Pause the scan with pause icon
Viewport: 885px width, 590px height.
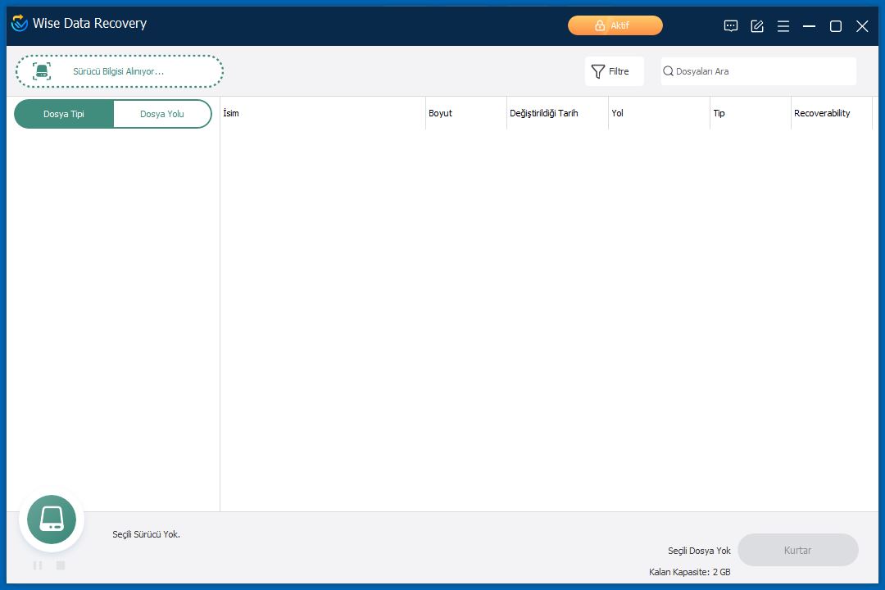tap(38, 565)
